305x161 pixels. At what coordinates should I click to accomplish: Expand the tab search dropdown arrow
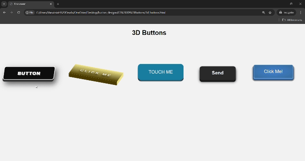click(4, 4)
